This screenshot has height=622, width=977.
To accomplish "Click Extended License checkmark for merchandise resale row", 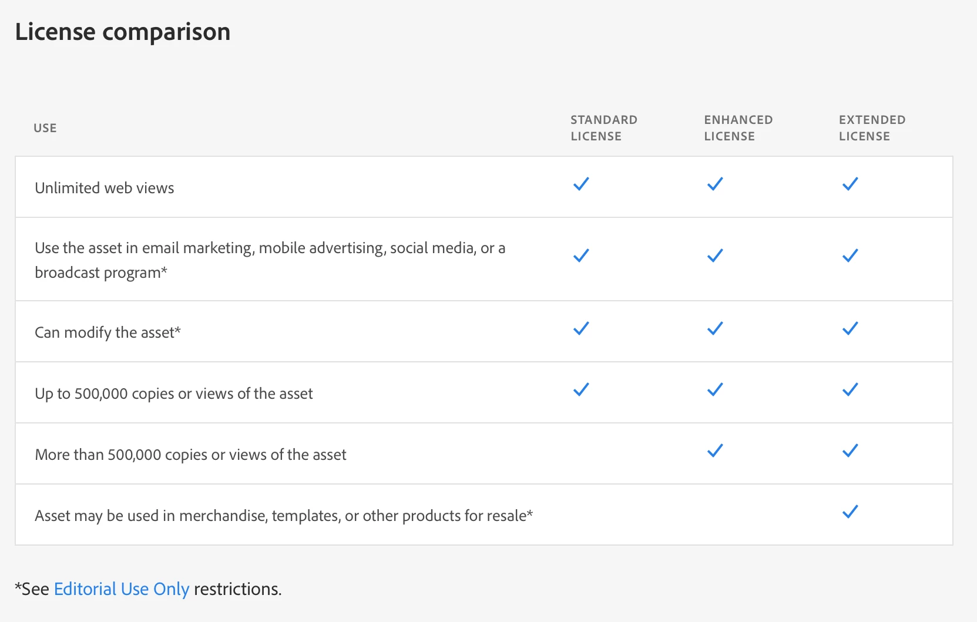I will 850,512.
